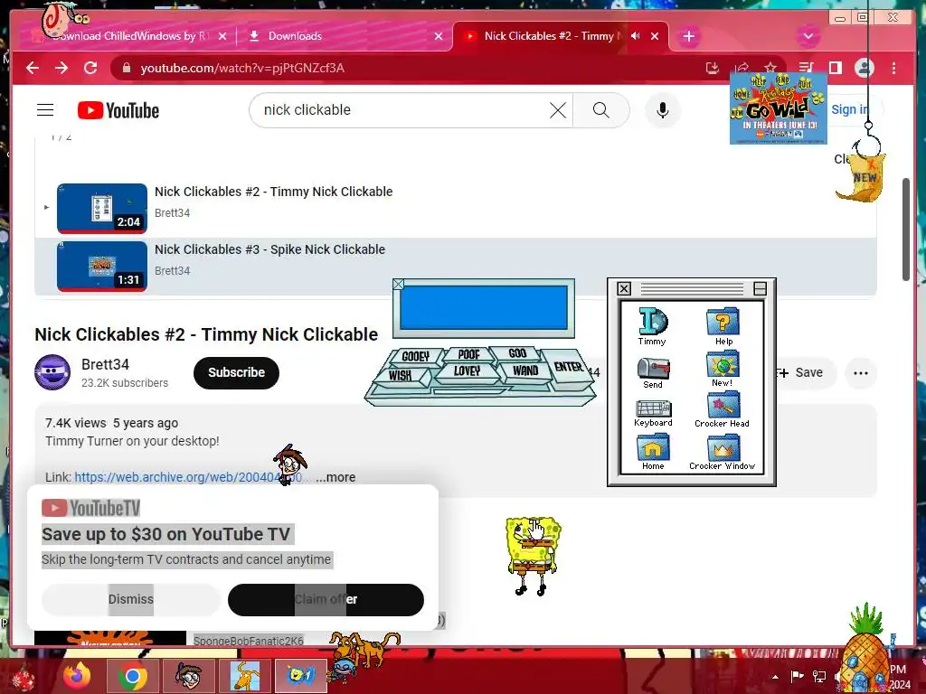The height and width of the screenshot is (694, 926).
Task: Open Firefox from the taskbar
Action: (x=76, y=676)
